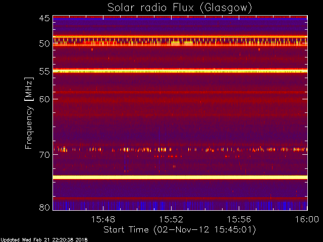
Task: Click the 16:00 time tick label
Action: 307,219
